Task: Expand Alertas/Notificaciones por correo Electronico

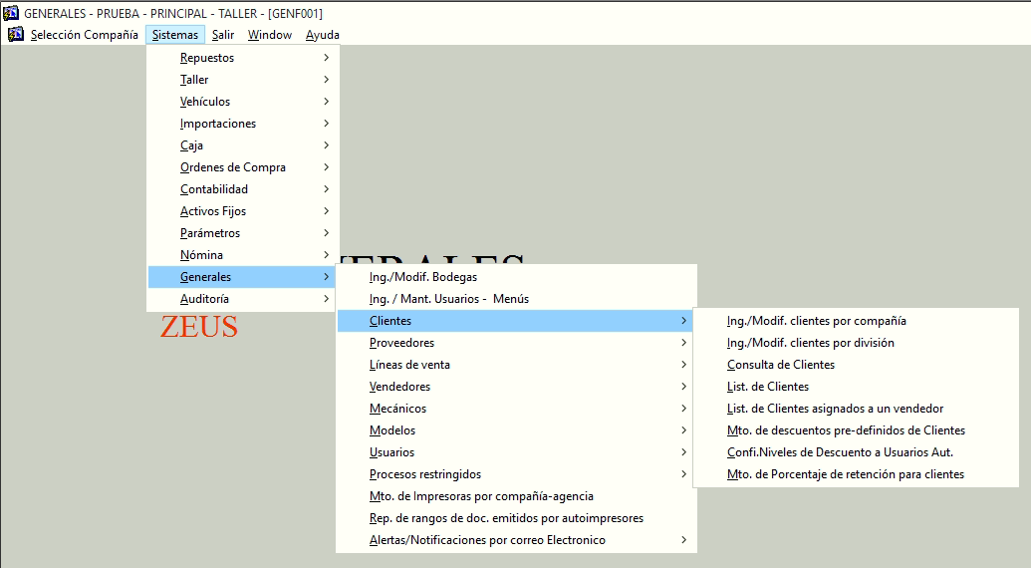Action: click(x=487, y=540)
